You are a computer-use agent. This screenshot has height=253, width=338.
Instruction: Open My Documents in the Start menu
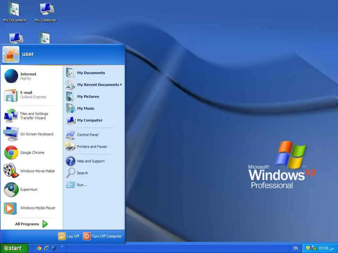tap(94, 73)
